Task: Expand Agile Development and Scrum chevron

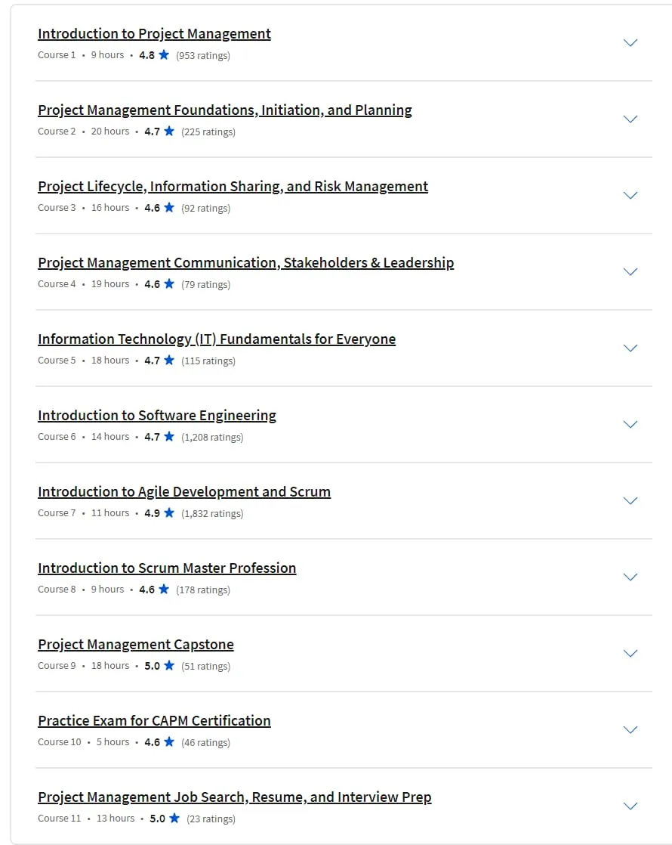Action: tap(630, 500)
